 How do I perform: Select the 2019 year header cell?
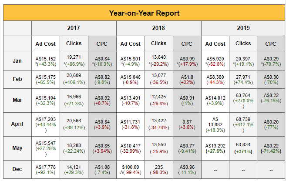[x=243, y=28]
